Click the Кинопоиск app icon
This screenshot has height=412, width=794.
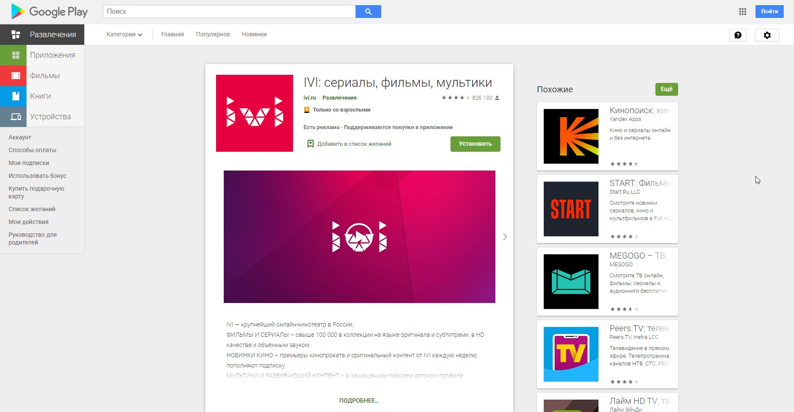pos(571,136)
